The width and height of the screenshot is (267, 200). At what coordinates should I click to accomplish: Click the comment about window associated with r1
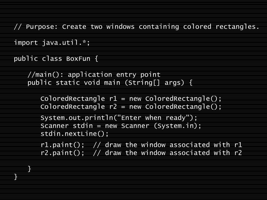[x=168, y=145]
